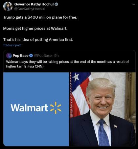This screenshot has height=149, width=138.
Task: Open the Pop Base account name
Action: pyautogui.click(x=20, y=56)
